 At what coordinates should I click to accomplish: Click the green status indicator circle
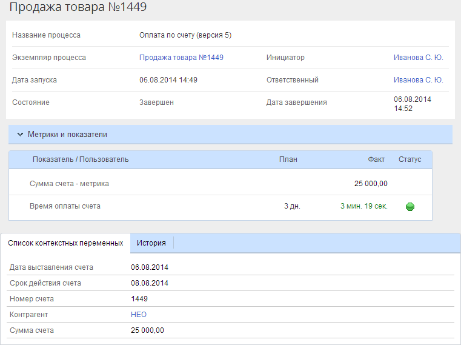[x=410, y=207]
